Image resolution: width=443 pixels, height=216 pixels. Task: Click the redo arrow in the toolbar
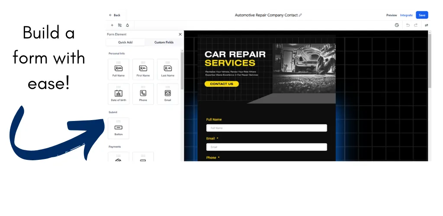416,25
